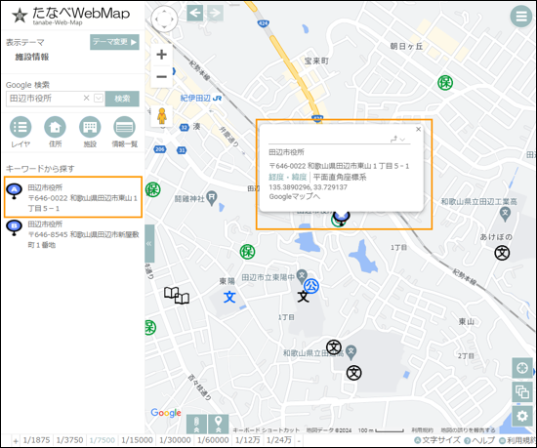Click the 検索 search button
The image size is (537, 448).
tap(122, 99)
